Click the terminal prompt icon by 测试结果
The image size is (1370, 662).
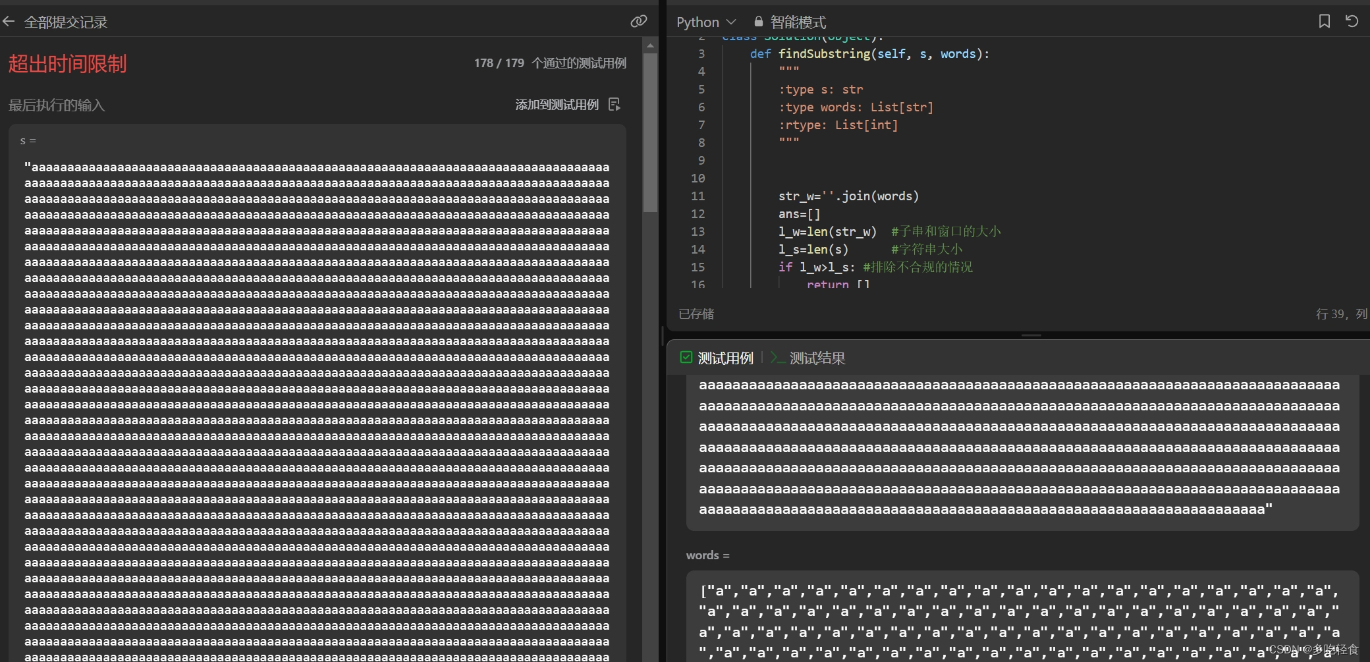[777, 358]
